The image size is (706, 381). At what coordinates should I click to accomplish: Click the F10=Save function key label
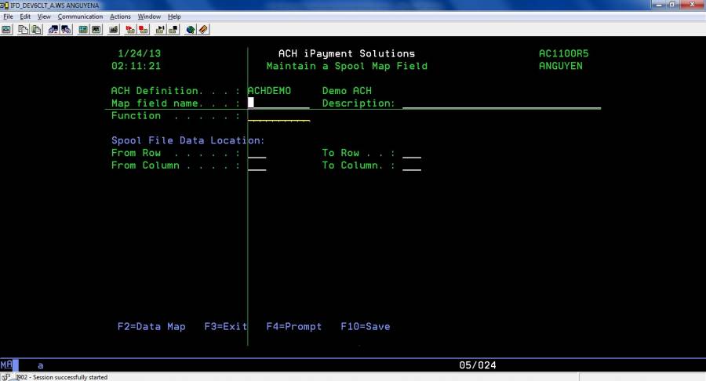(365, 327)
